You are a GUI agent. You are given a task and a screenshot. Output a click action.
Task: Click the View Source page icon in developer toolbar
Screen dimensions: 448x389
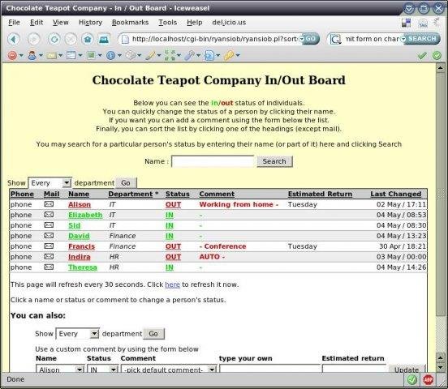coord(209,55)
